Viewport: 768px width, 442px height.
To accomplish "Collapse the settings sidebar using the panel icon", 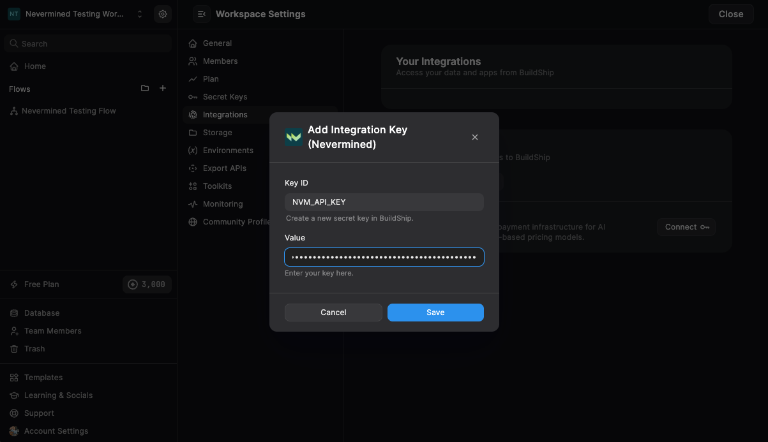I will click(201, 13).
